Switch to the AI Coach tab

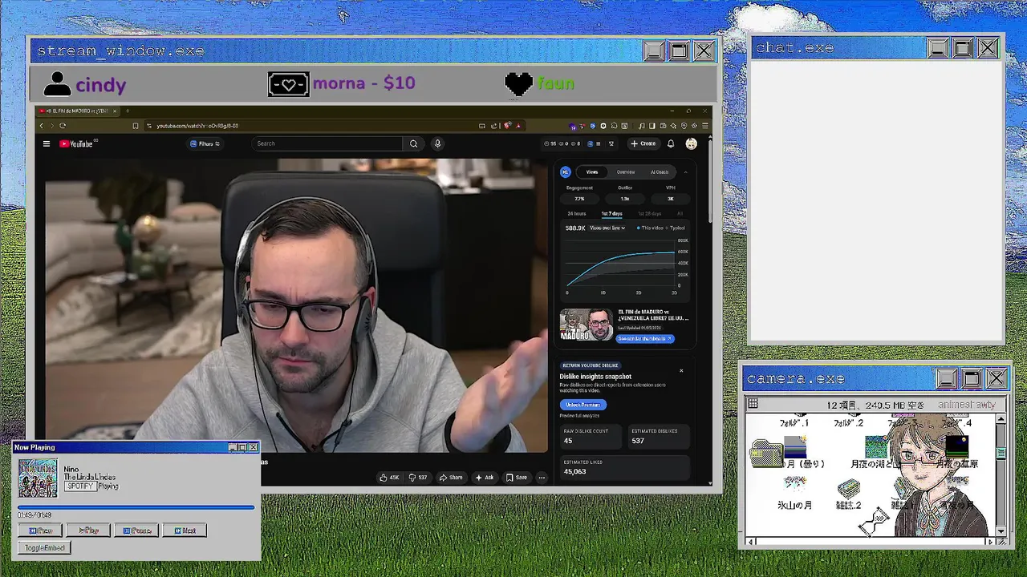[660, 171]
